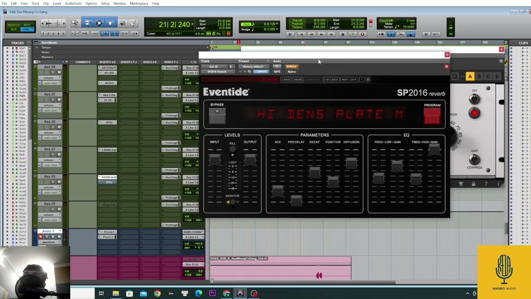
Task: Click Return to Zero transport button
Action: click(302, 34)
